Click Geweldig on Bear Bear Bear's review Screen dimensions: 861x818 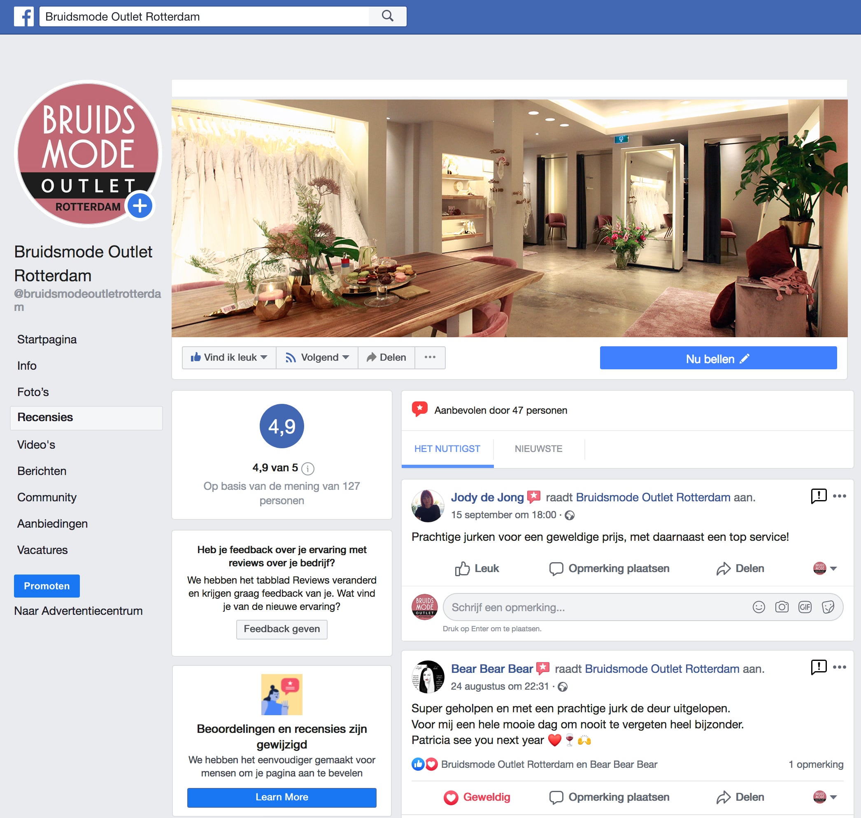point(477,797)
